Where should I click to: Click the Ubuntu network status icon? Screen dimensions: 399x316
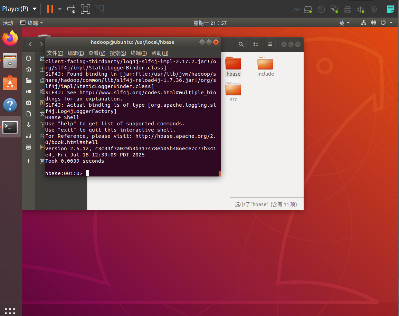(x=364, y=23)
